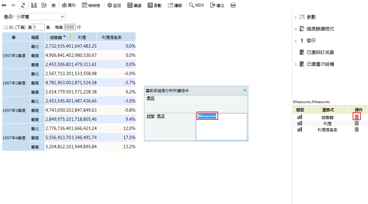Open the 設定 settings gear

114,5
